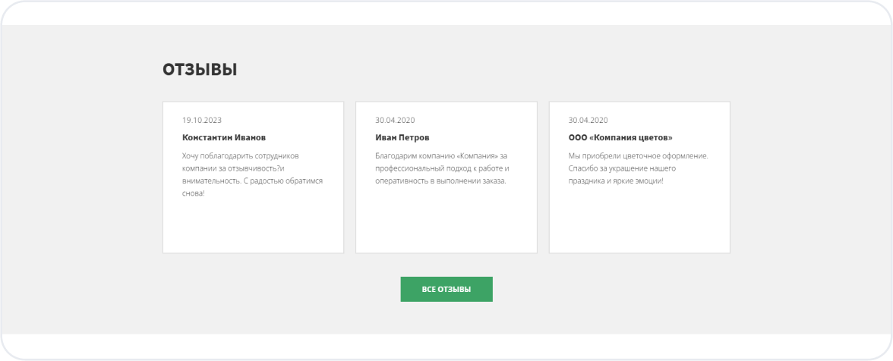Click the line «Спасибо за украшение нашего»
893x361 pixels.
tap(622, 168)
